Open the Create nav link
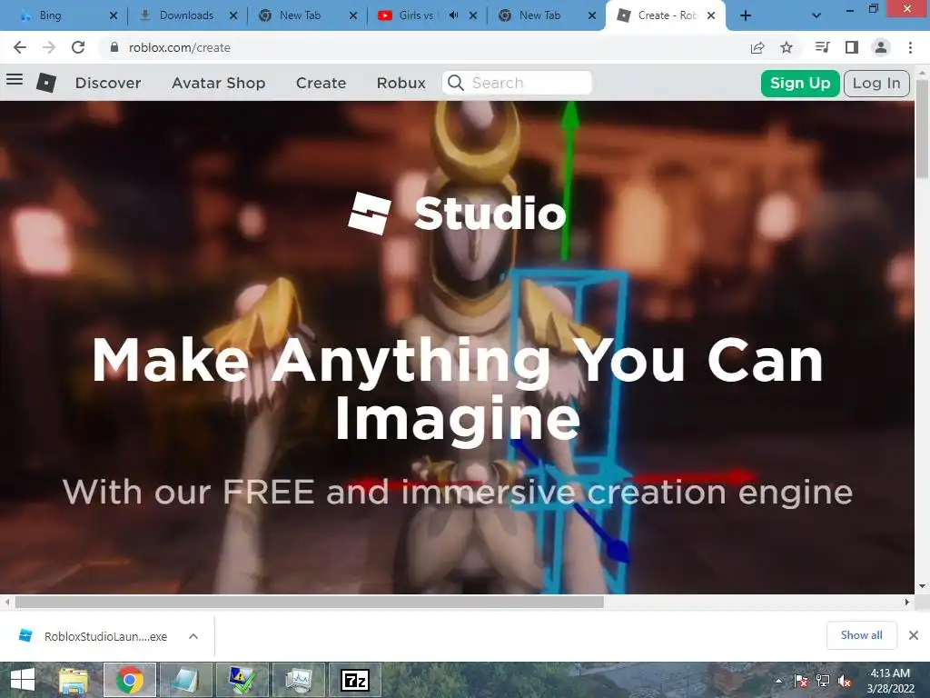The image size is (930, 698). 321,83
